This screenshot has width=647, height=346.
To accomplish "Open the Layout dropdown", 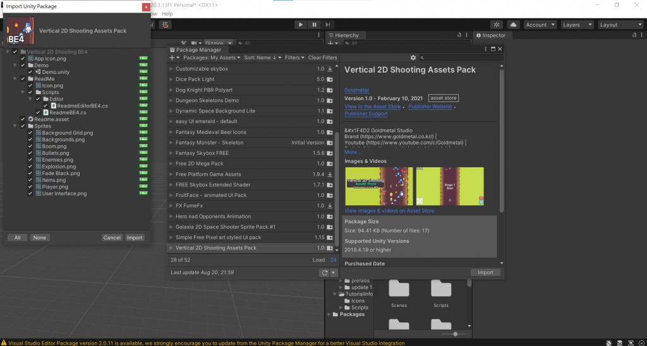I will (x=620, y=25).
